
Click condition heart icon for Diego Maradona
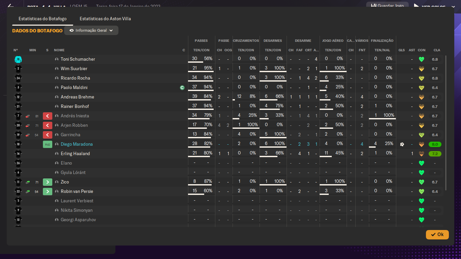pos(421,144)
